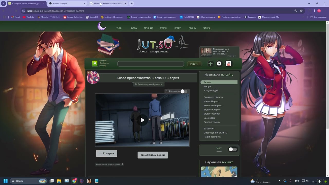Open Манга Наруто link
The width and height of the screenshot is (329, 185).
pos(211,101)
